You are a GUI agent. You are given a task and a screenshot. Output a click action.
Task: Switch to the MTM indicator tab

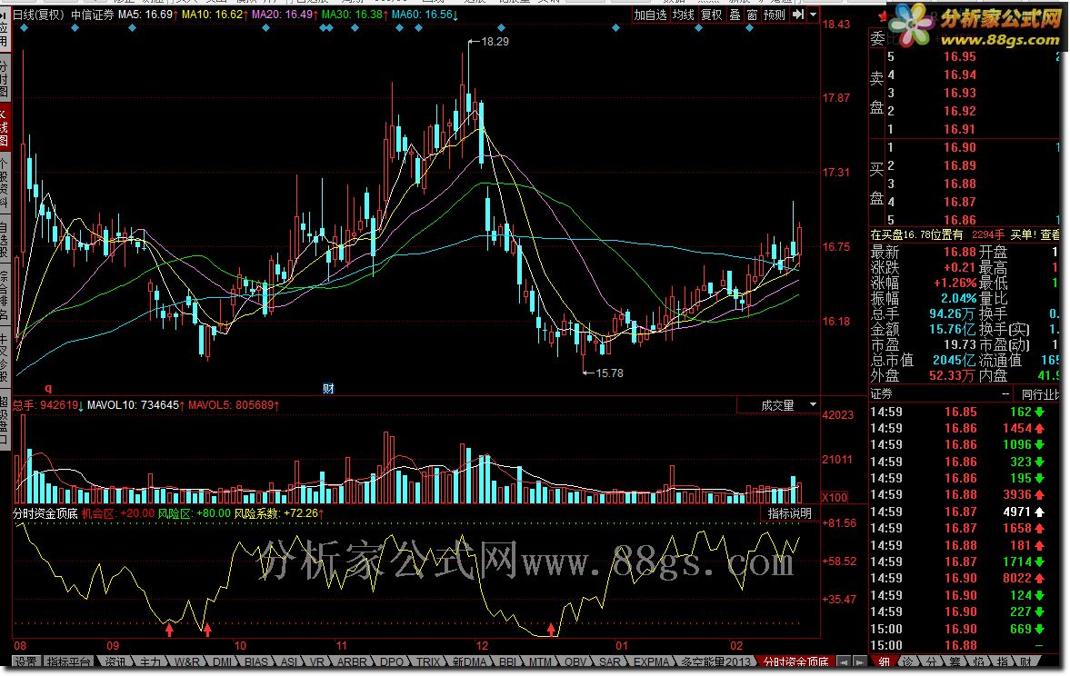(x=541, y=662)
